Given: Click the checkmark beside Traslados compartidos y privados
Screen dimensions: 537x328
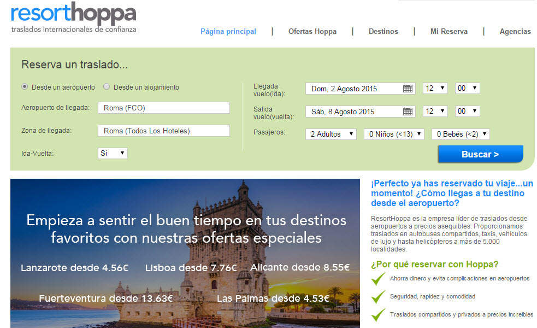Looking at the screenshot, I should pyautogui.click(x=378, y=315).
